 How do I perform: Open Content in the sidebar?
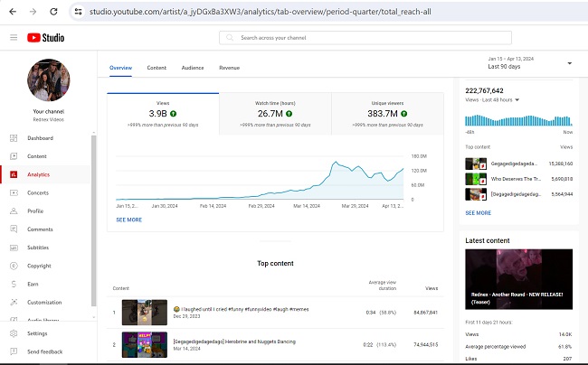click(36, 156)
